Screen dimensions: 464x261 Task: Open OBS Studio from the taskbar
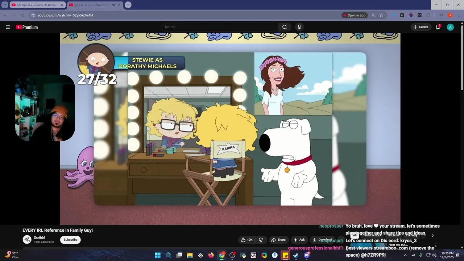tap(232, 255)
